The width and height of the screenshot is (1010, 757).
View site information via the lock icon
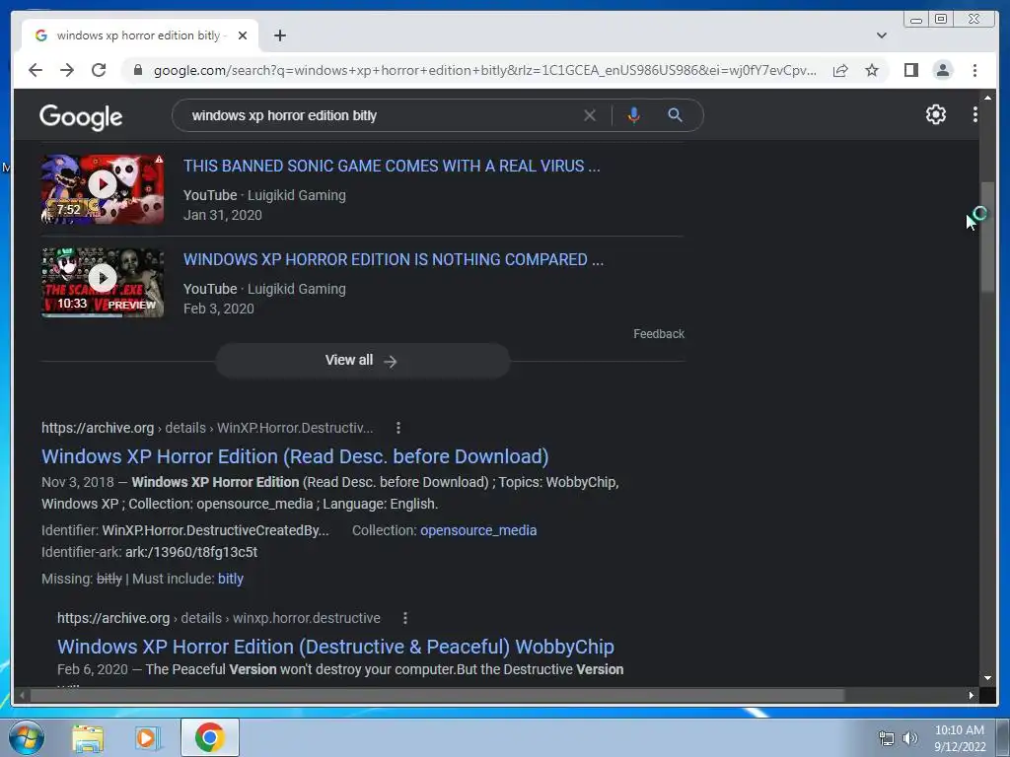pyautogui.click(x=137, y=70)
